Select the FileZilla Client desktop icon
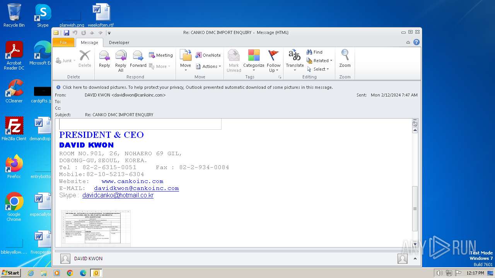 click(x=14, y=129)
